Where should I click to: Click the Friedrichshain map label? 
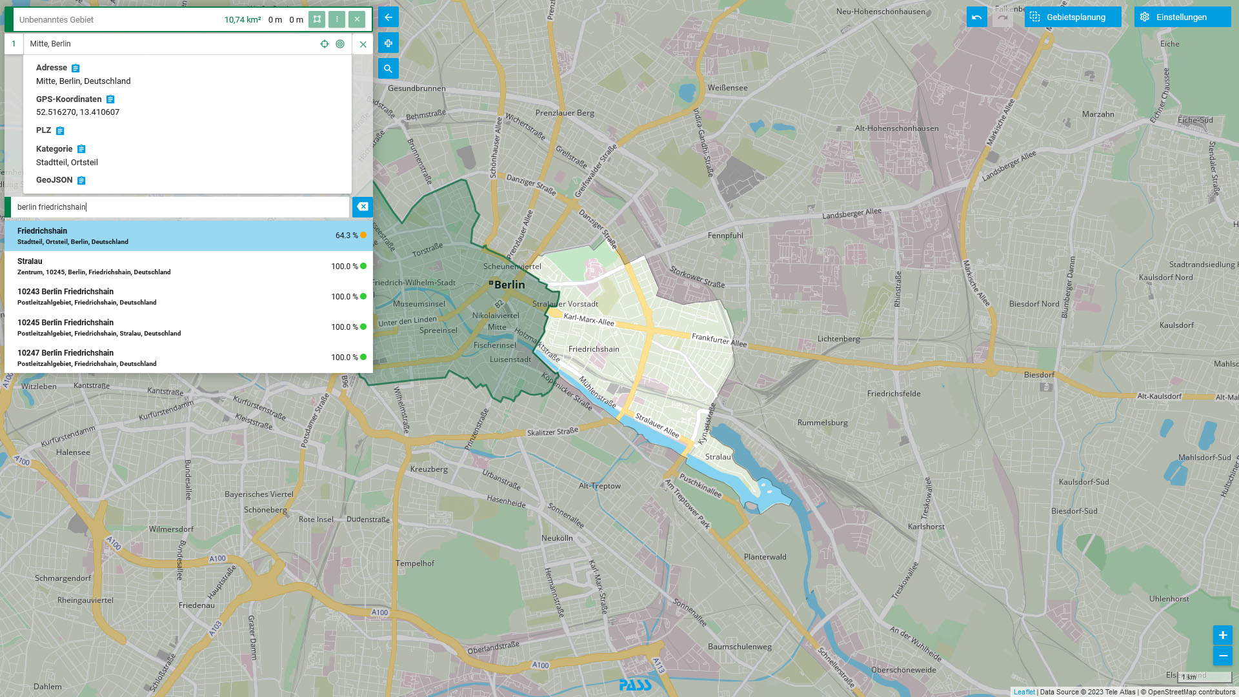tap(594, 349)
